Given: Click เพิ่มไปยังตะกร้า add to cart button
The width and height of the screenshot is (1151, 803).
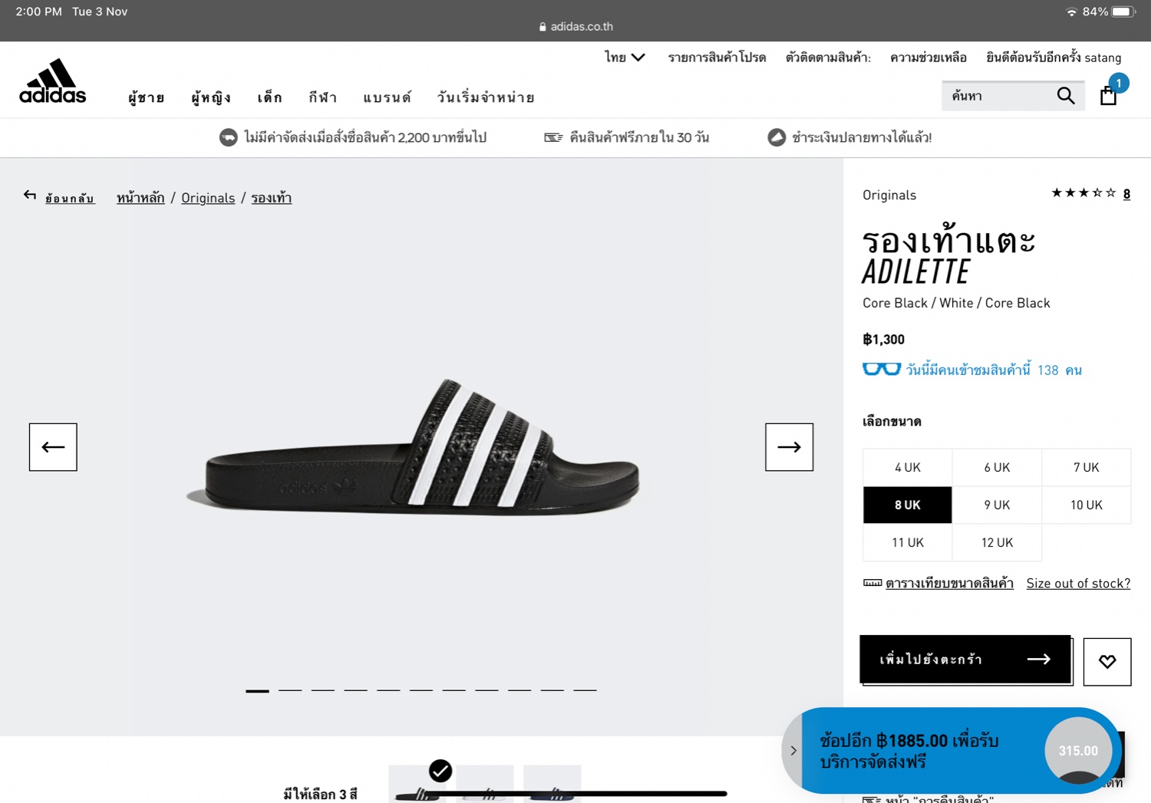Looking at the screenshot, I should (x=965, y=659).
